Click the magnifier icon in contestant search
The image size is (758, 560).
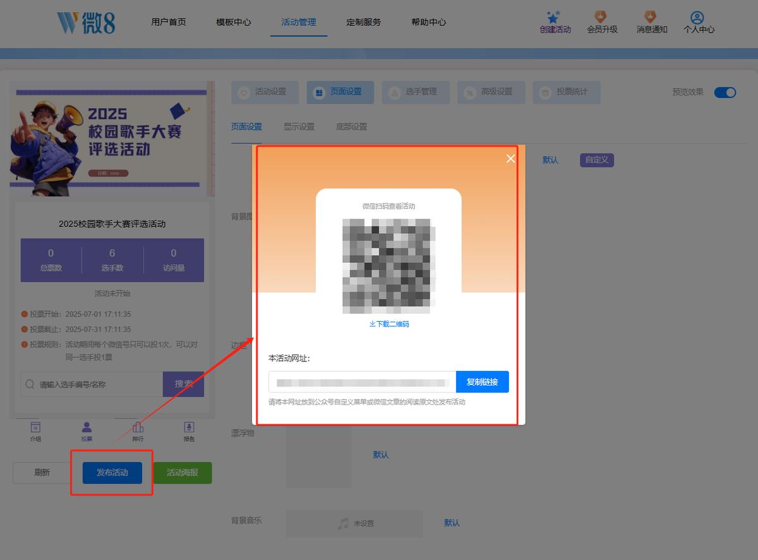pos(30,384)
